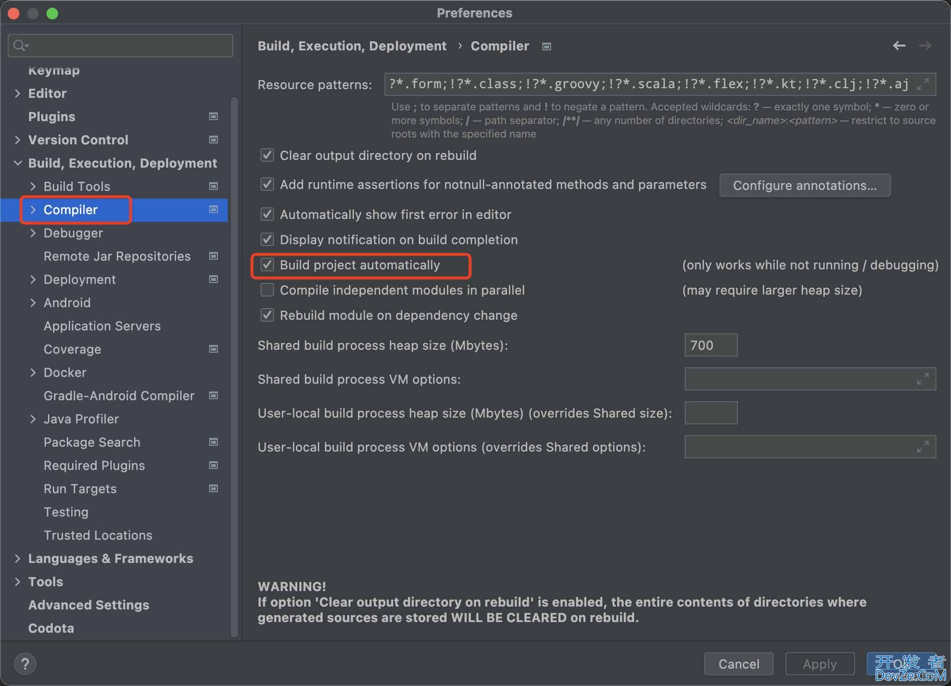Click the Apply button
This screenshot has height=686, width=951.
coord(819,664)
